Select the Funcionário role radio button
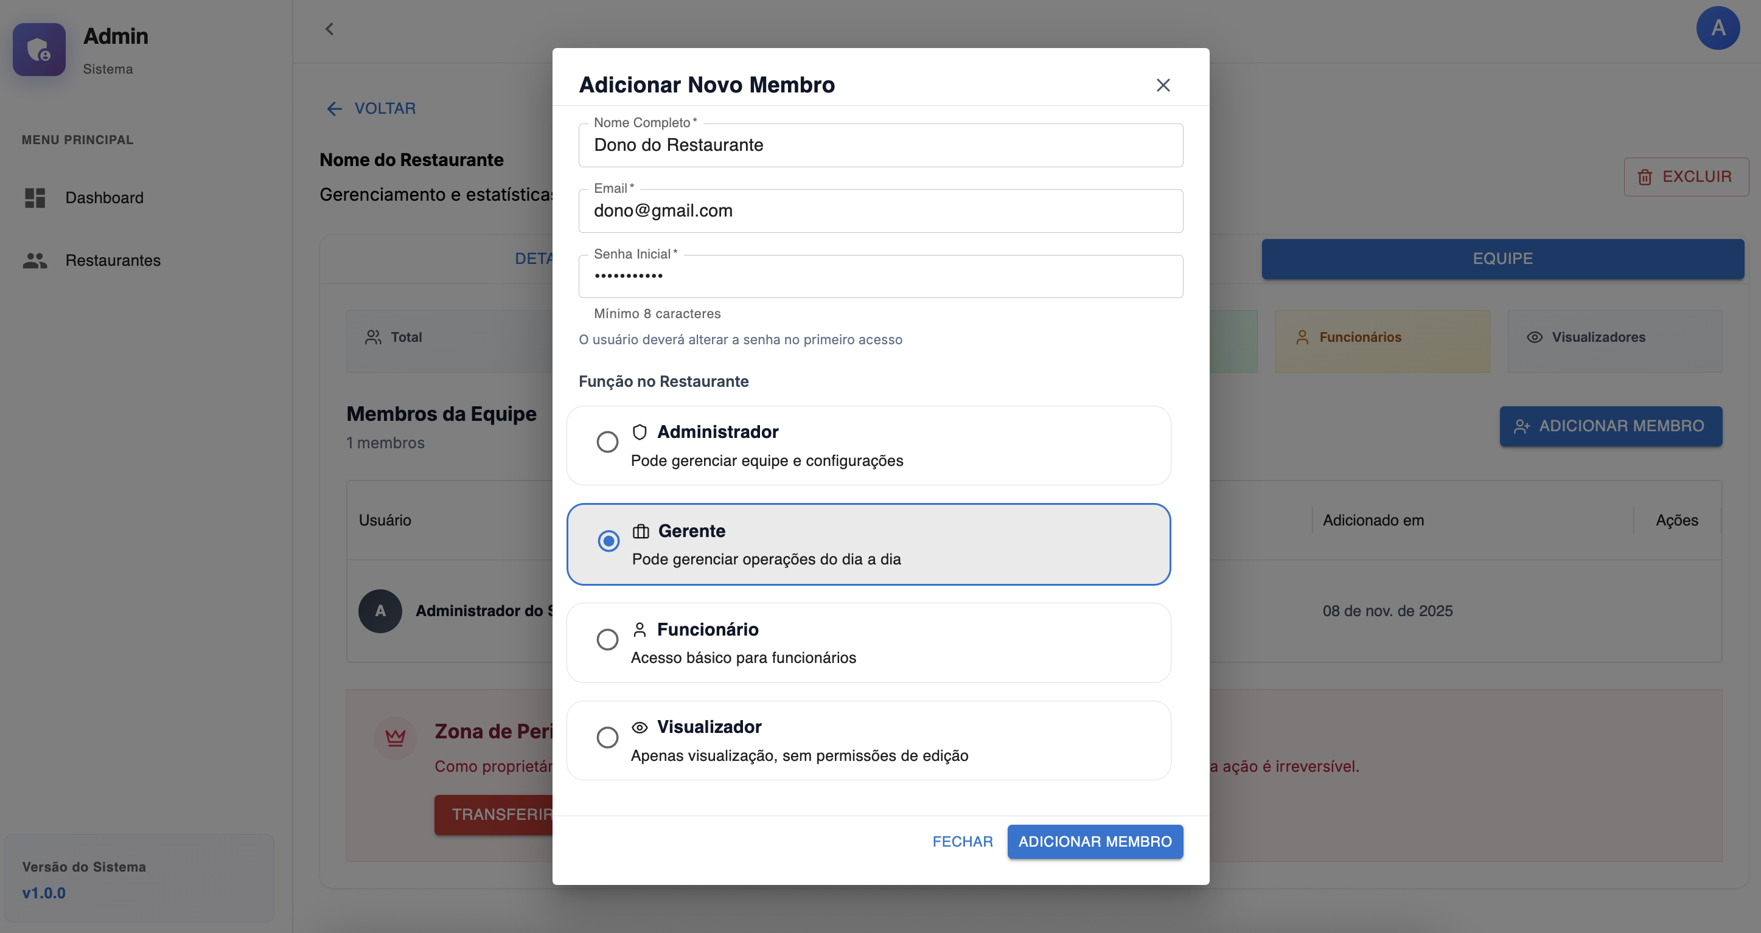This screenshot has height=933, width=1761. tap(607, 640)
